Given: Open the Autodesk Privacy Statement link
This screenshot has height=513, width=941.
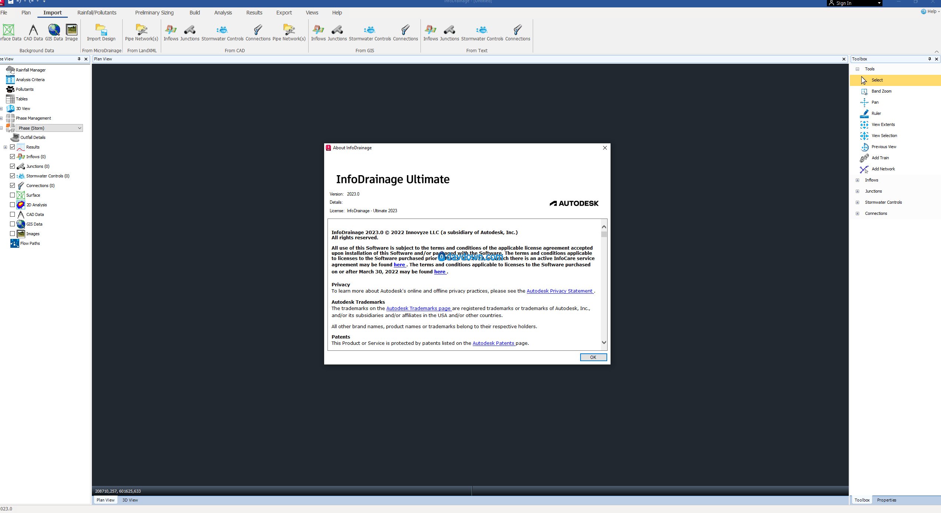Looking at the screenshot, I should coord(560,291).
